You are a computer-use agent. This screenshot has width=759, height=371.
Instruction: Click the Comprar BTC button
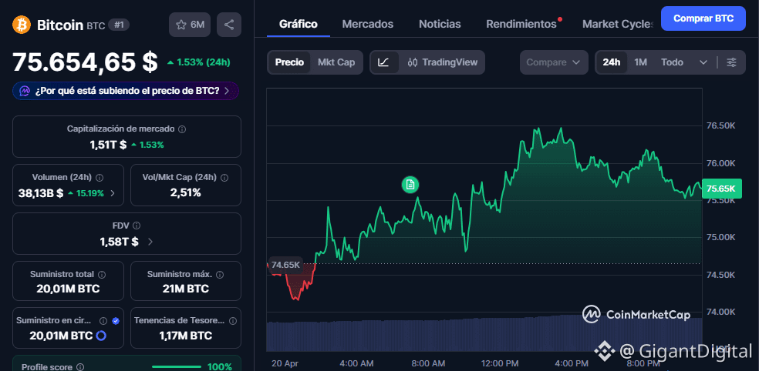(703, 18)
